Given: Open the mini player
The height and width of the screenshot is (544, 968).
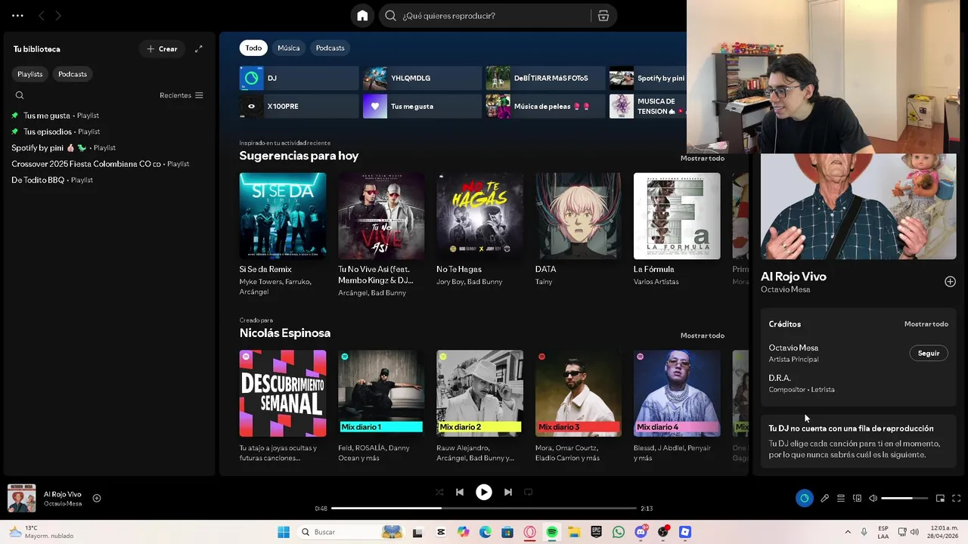Looking at the screenshot, I should [x=940, y=499].
